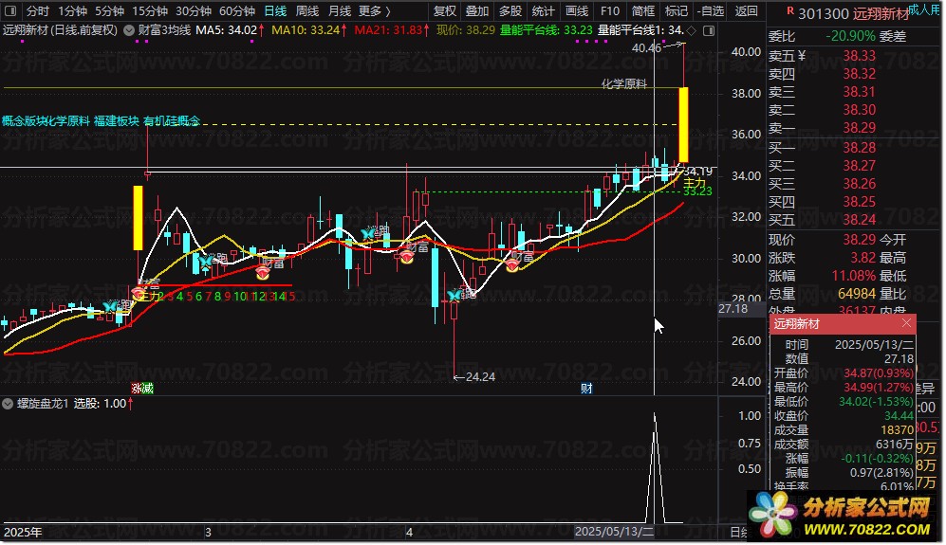Click the 涨幅 value 11.08%

854,276
